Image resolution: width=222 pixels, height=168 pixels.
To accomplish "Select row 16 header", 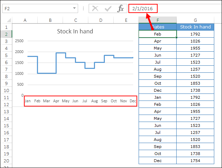I will [x=6, y=133].
